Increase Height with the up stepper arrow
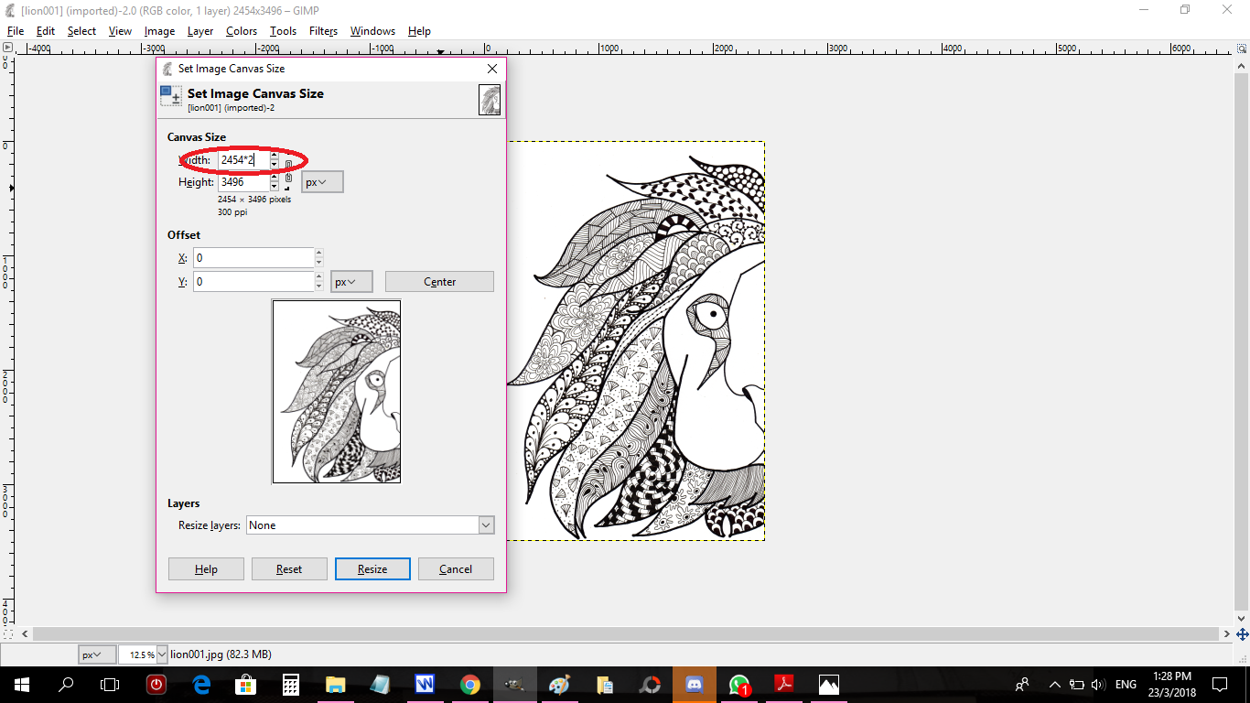Image resolution: width=1250 pixels, height=703 pixels. [274, 178]
